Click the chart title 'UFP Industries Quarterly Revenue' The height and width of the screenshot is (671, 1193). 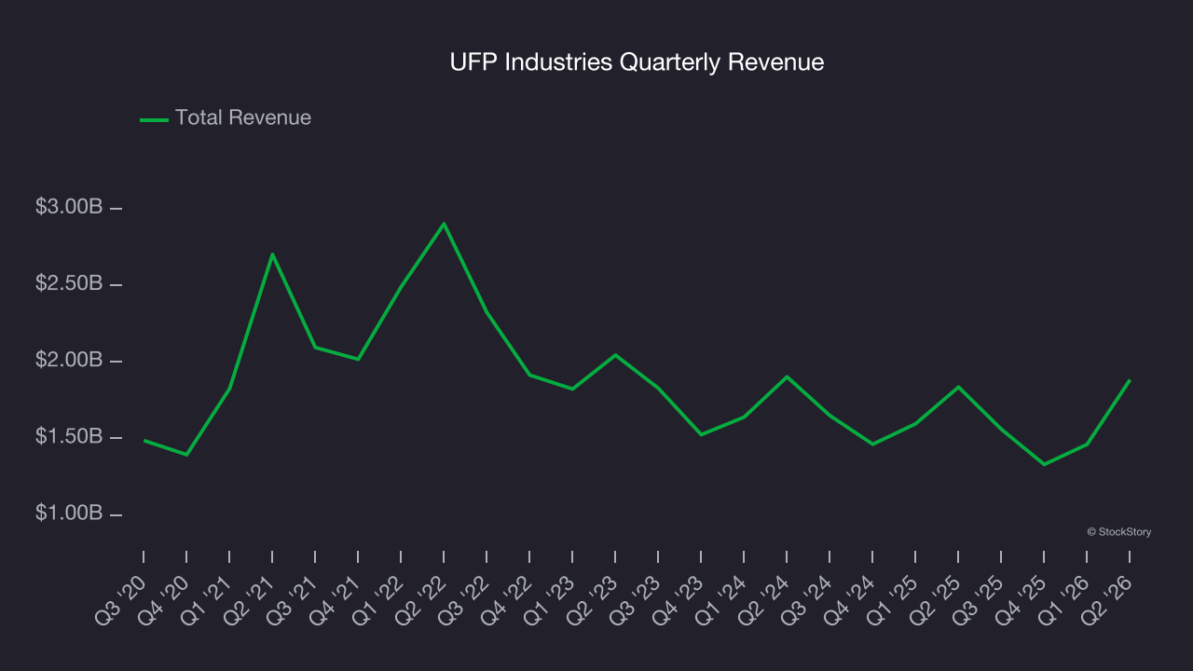(637, 62)
